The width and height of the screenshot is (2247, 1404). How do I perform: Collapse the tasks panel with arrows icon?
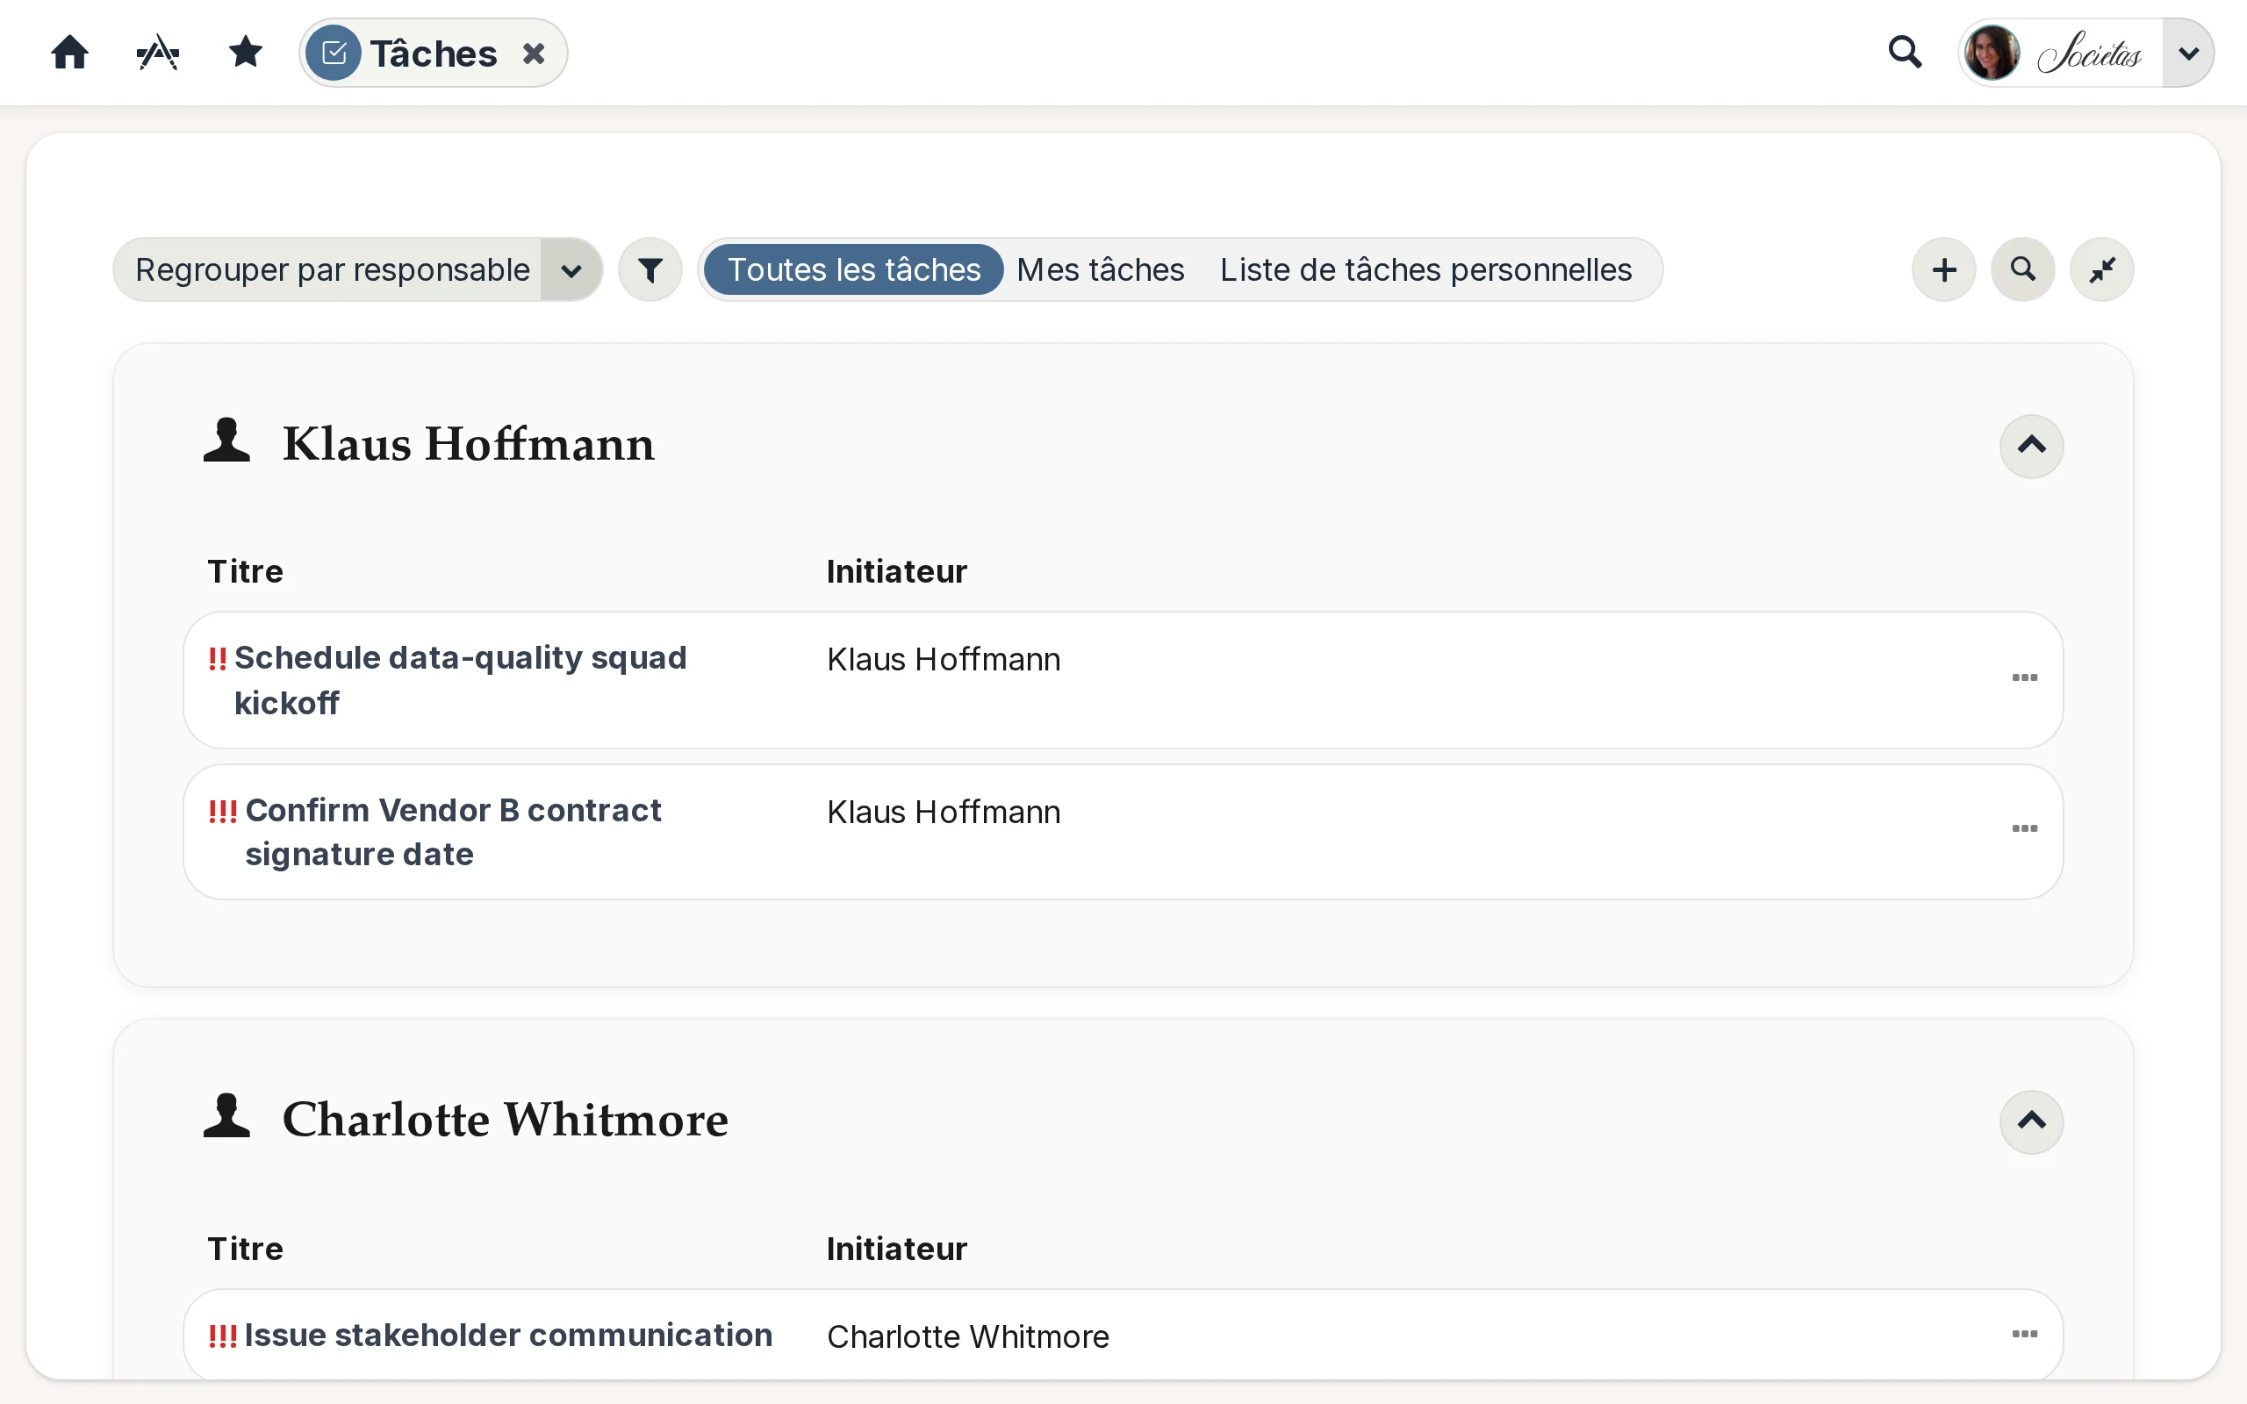coord(2101,269)
